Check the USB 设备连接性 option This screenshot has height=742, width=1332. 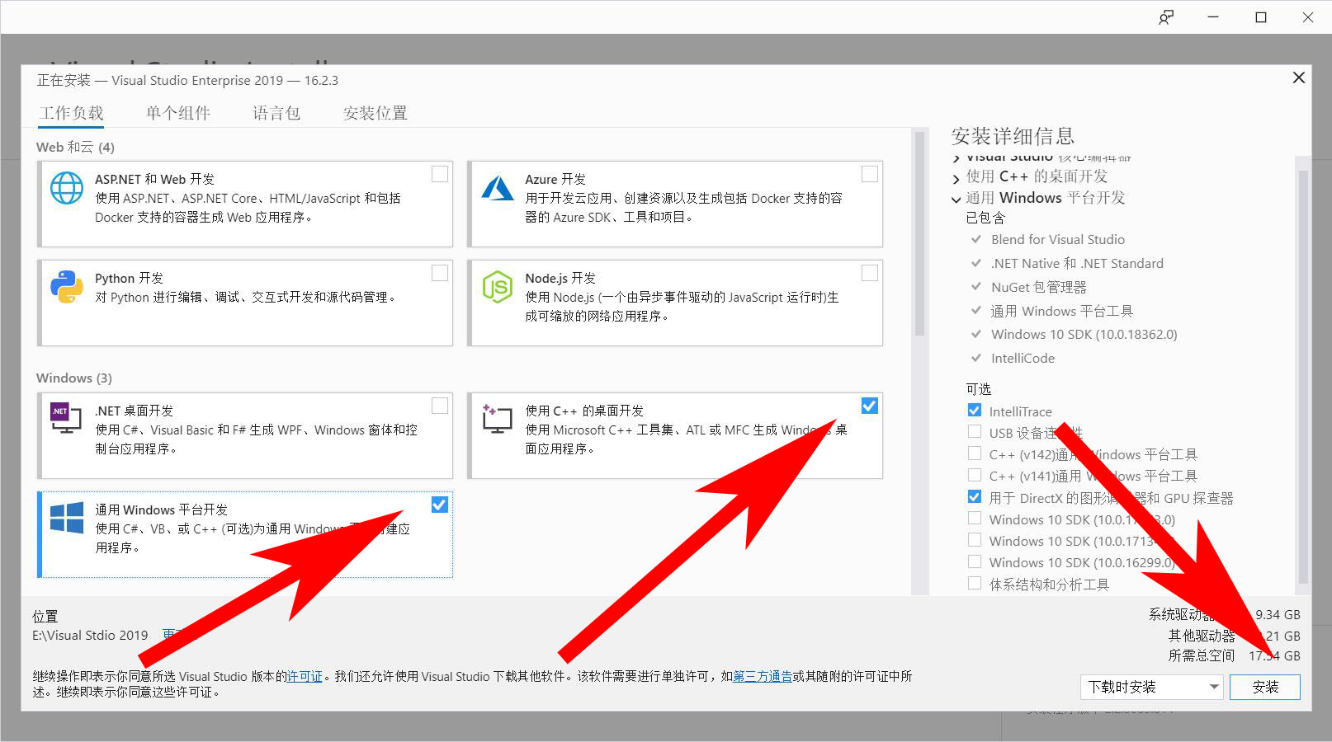pos(975,432)
